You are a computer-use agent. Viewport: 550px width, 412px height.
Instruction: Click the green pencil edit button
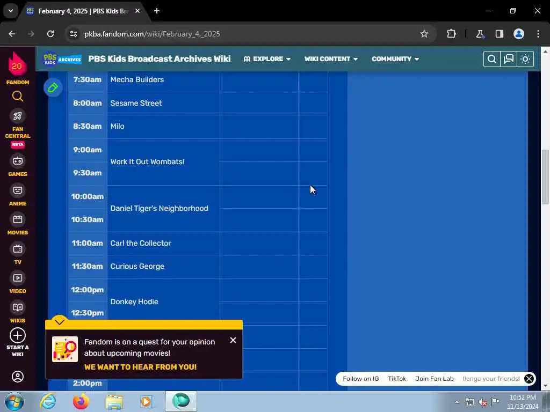(x=53, y=87)
